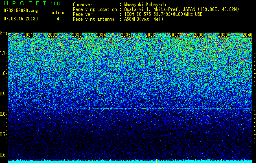Click the 0.7 kHz axis label

[x=3, y=134]
